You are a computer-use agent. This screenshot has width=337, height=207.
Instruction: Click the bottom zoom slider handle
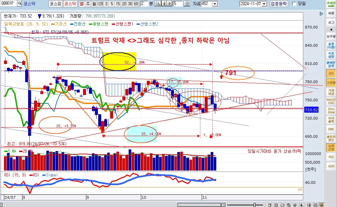255,205
